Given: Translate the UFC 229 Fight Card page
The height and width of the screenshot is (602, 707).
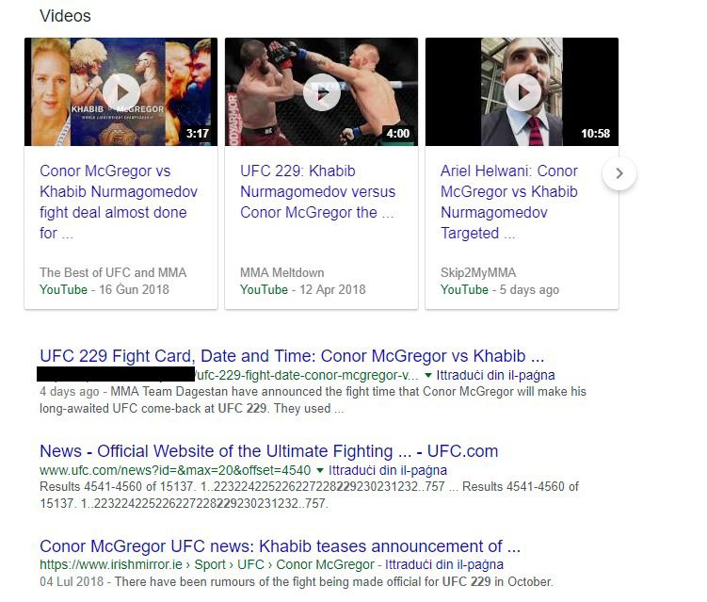Looking at the screenshot, I should 495,375.
